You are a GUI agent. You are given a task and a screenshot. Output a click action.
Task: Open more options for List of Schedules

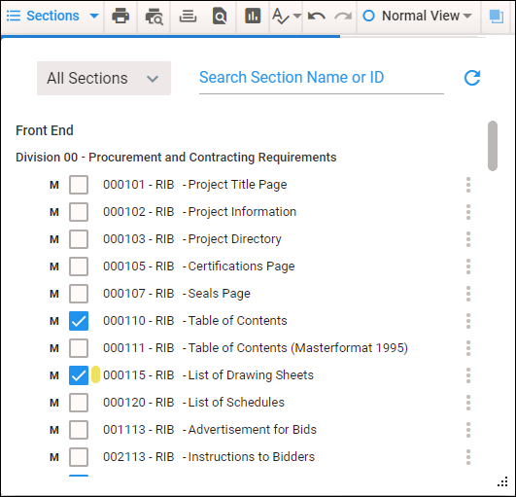[x=468, y=403]
